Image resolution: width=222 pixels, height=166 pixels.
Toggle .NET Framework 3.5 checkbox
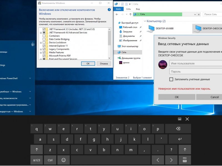(x=44, y=29)
